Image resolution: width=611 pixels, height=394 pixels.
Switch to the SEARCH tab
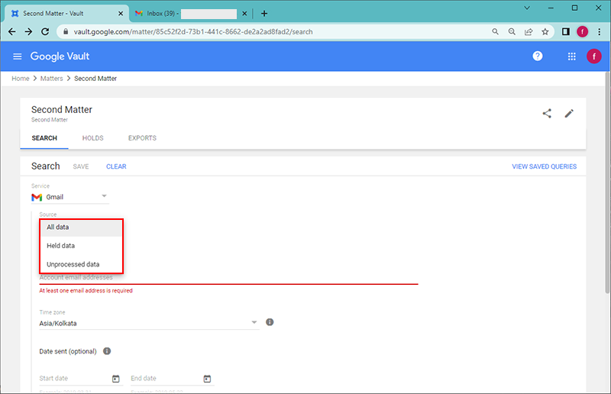click(44, 138)
